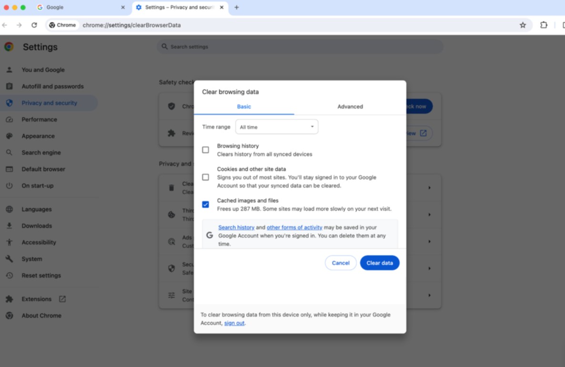Select Autofill and passwords in sidebar
This screenshot has height=367, width=565.
(53, 86)
